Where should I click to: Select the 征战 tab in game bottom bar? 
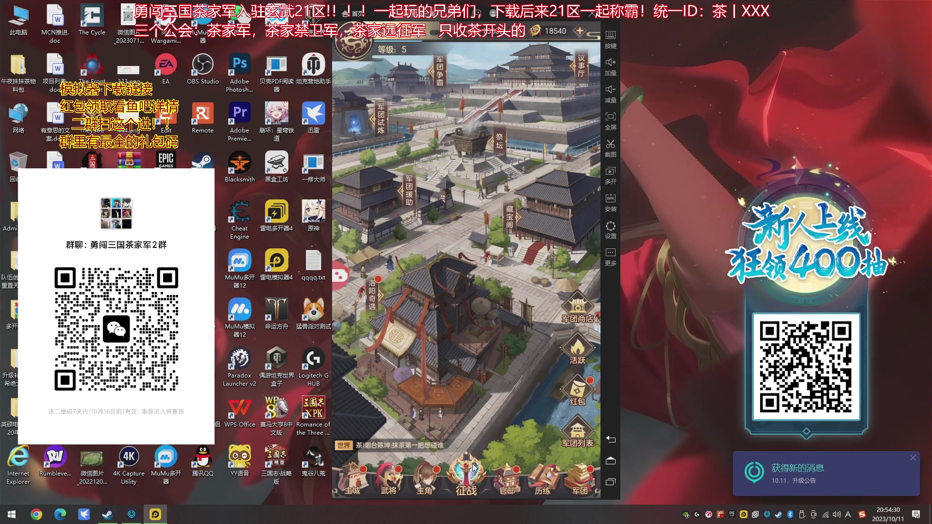(x=466, y=478)
